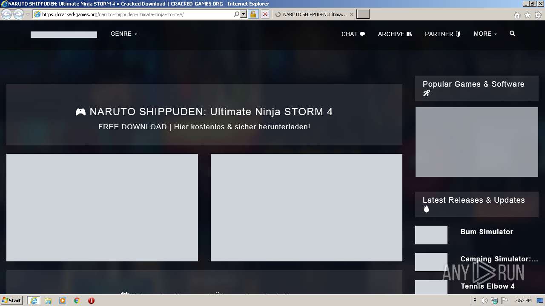Open the Bum Simulator thumbnail
The image size is (545, 306).
tap(431, 235)
